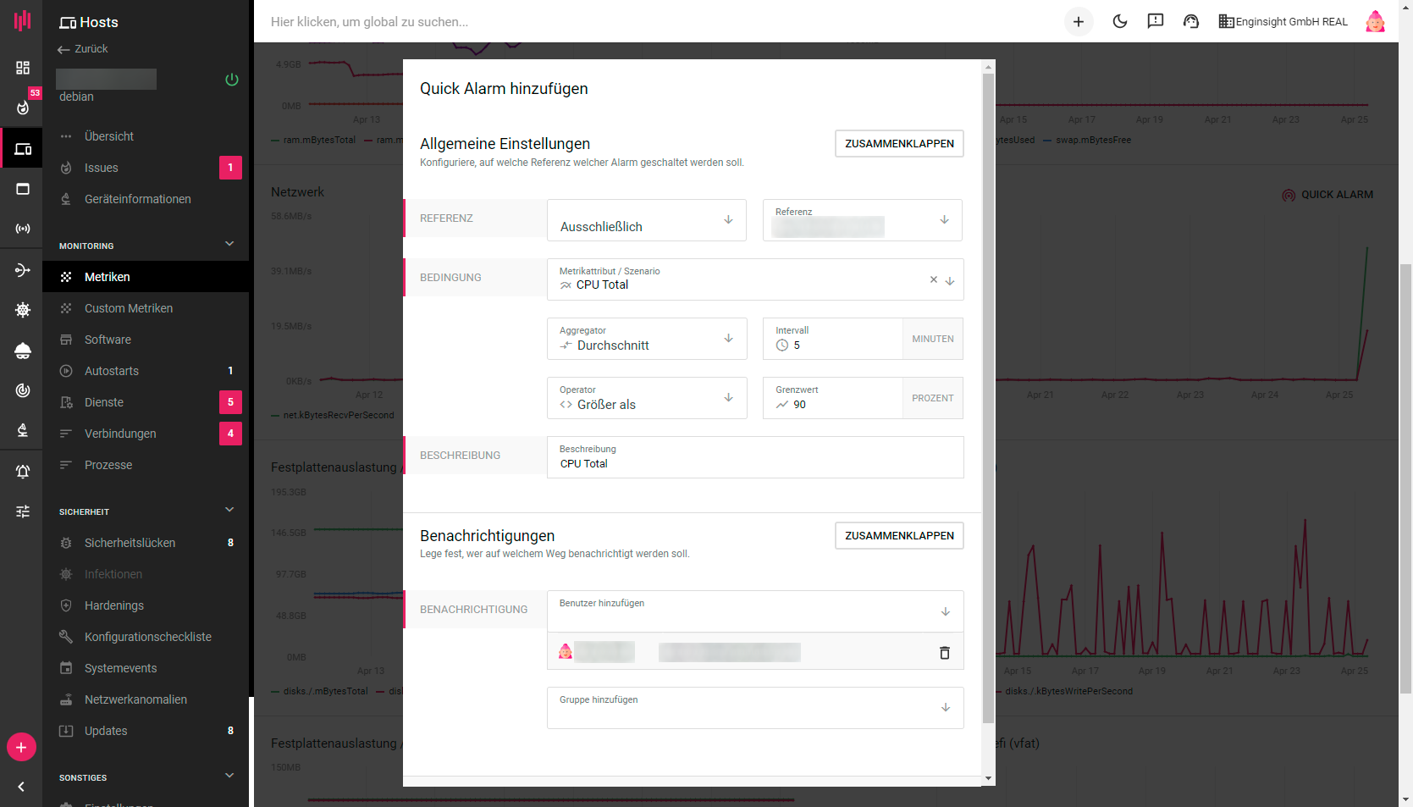Open the Aggregator Durchschnitt dropdown
1413x807 pixels.
click(647, 339)
